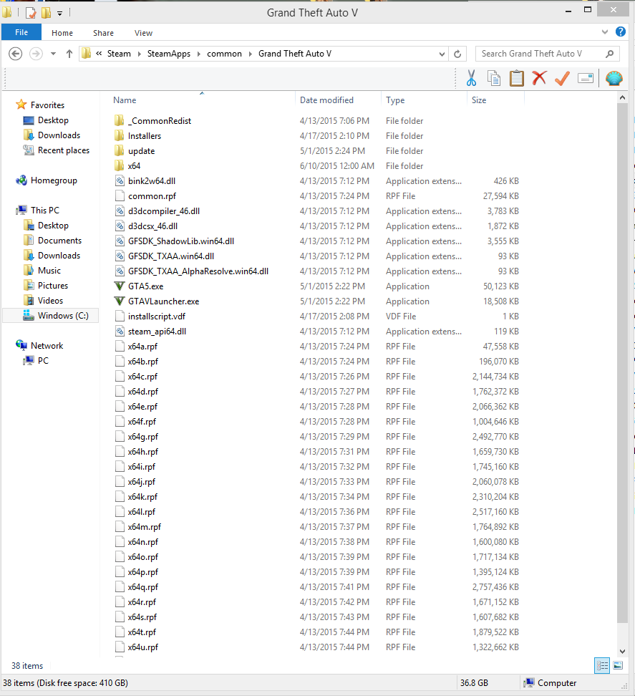The height and width of the screenshot is (696, 635).
Task: Select the steam_api64.dll file
Action: pos(157,331)
